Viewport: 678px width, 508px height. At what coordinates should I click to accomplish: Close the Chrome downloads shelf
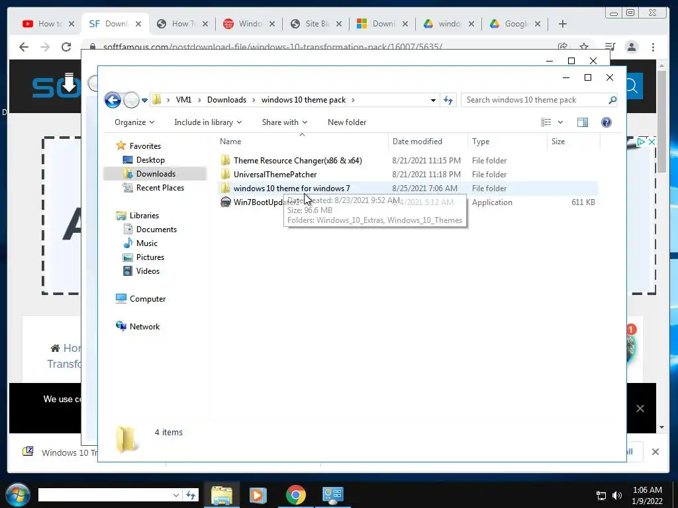655,452
